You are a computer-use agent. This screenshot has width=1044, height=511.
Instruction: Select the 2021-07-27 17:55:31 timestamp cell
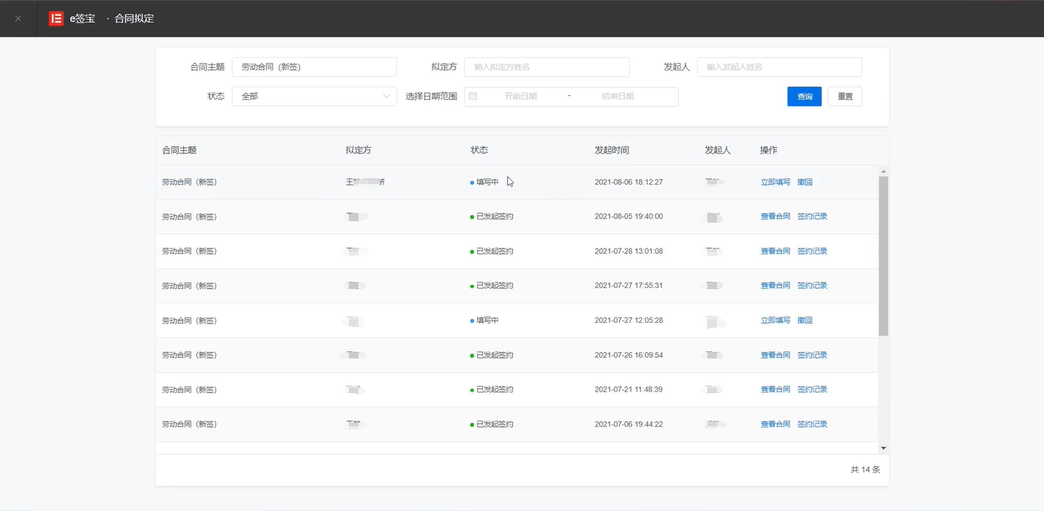click(629, 286)
